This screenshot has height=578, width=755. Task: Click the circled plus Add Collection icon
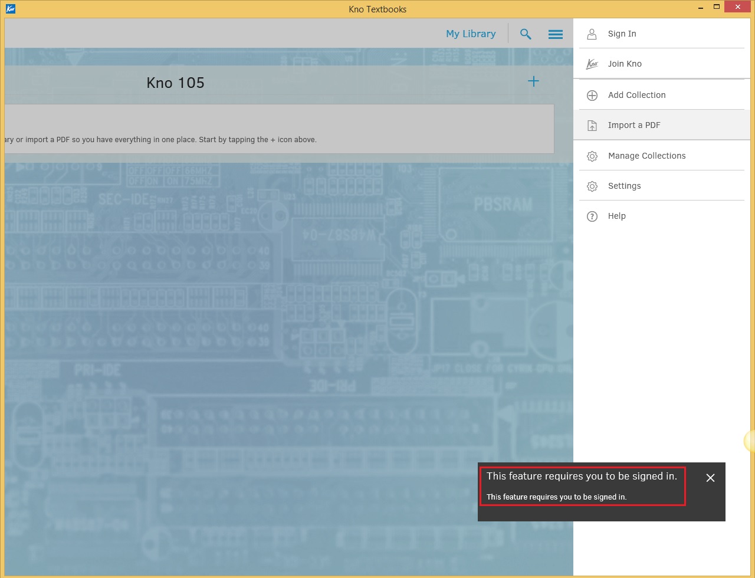(592, 96)
